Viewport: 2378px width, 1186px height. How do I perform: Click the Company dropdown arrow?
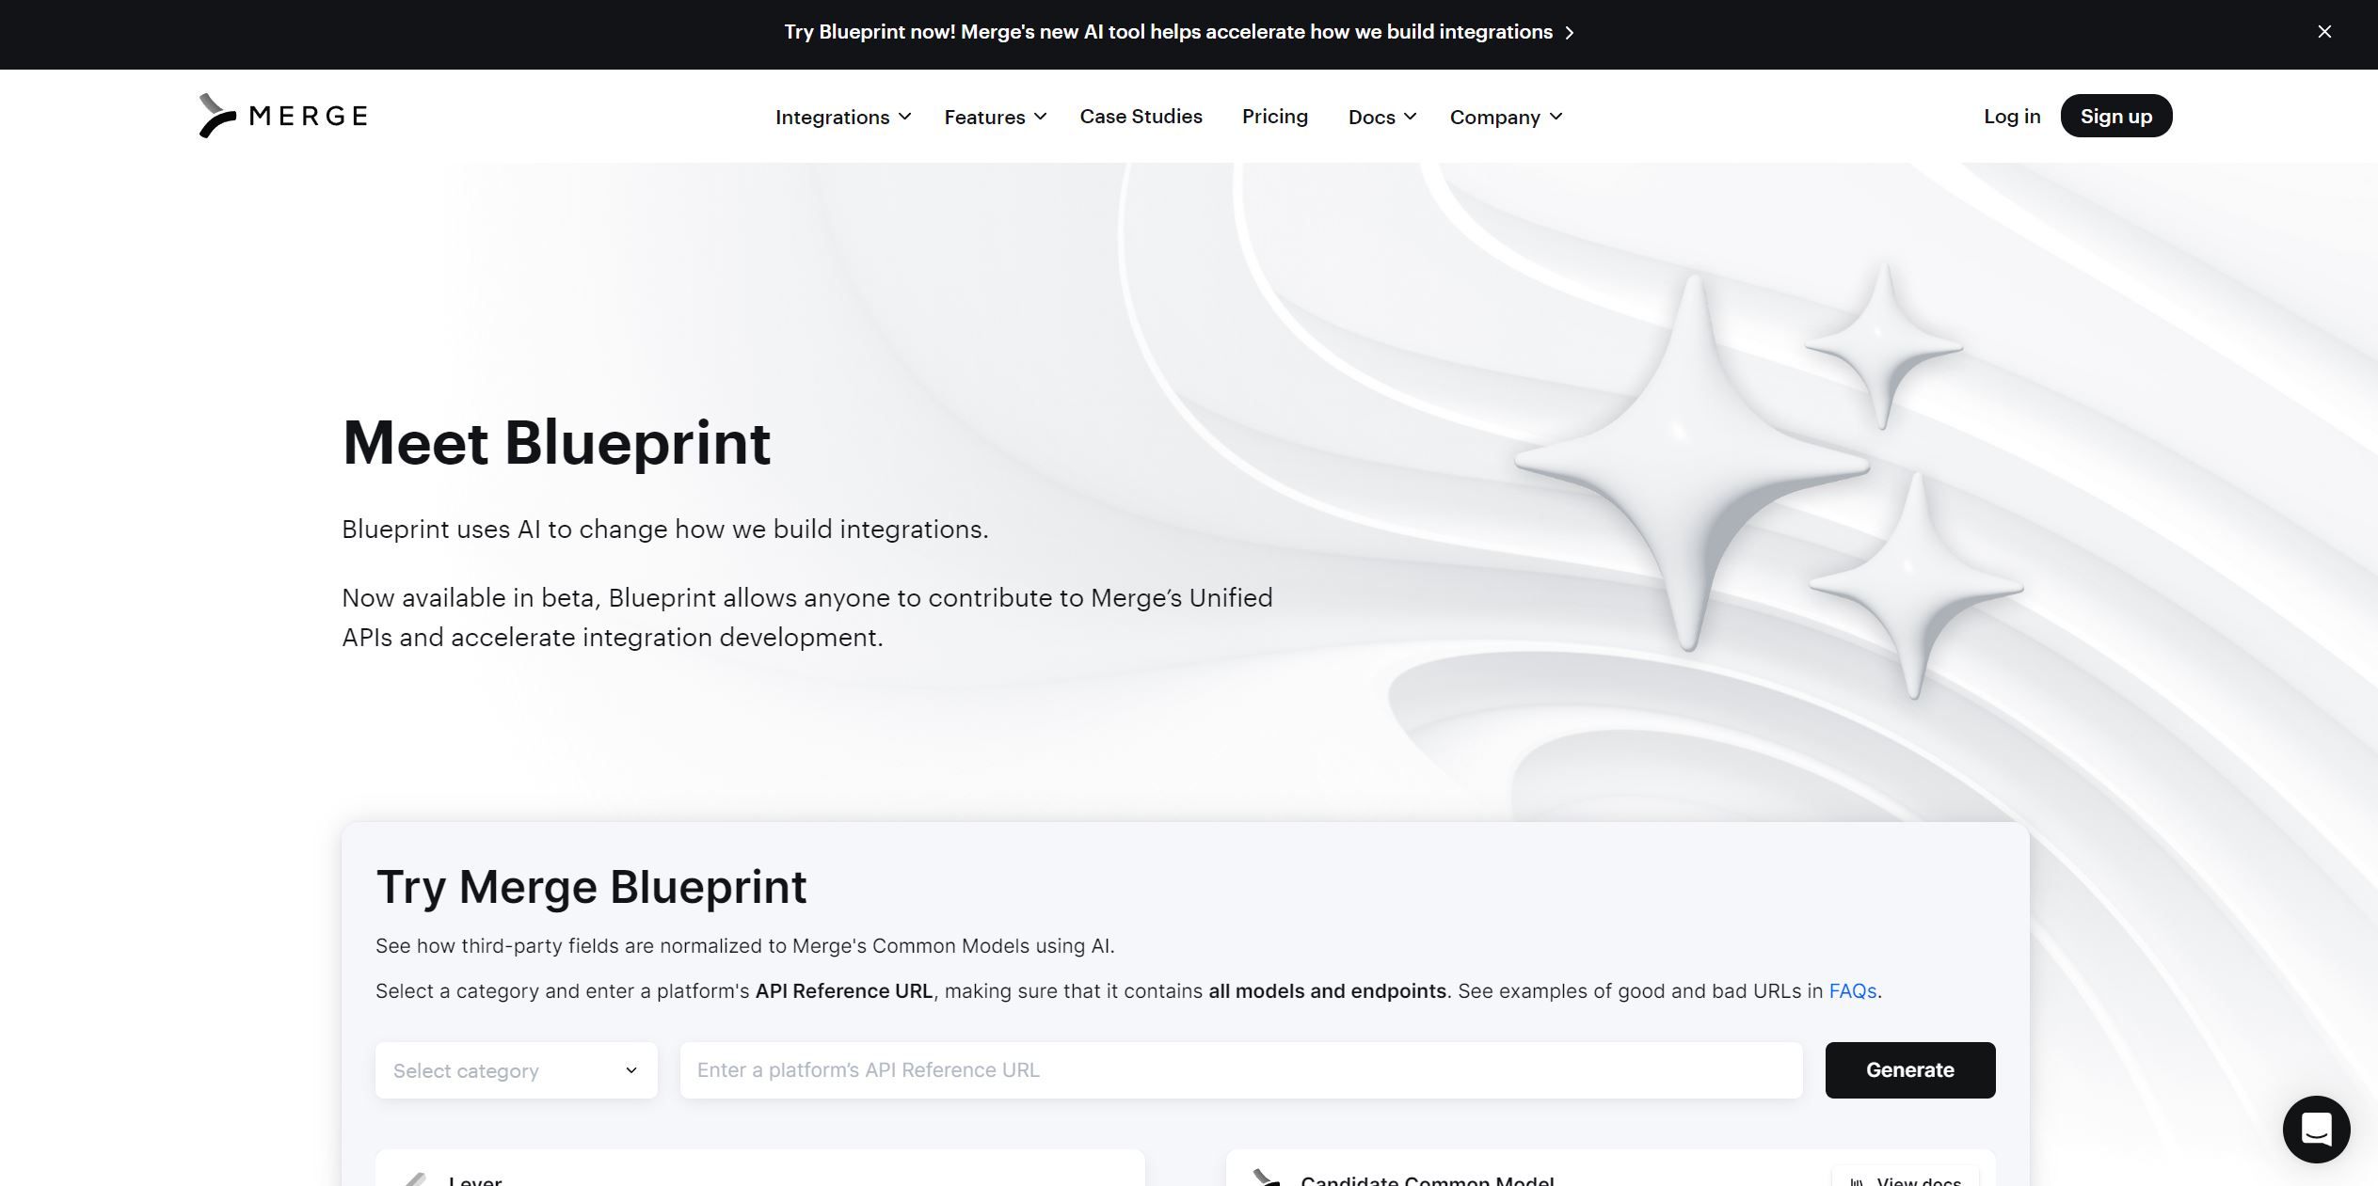1560,116
